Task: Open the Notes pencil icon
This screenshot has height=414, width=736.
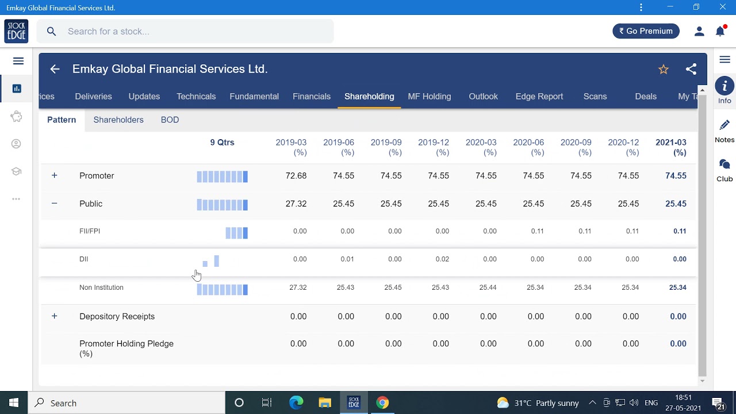Action: click(724, 125)
